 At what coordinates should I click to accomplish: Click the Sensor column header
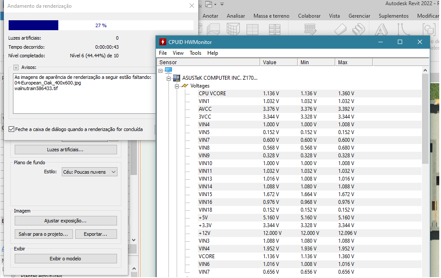pyautogui.click(x=209, y=62)
